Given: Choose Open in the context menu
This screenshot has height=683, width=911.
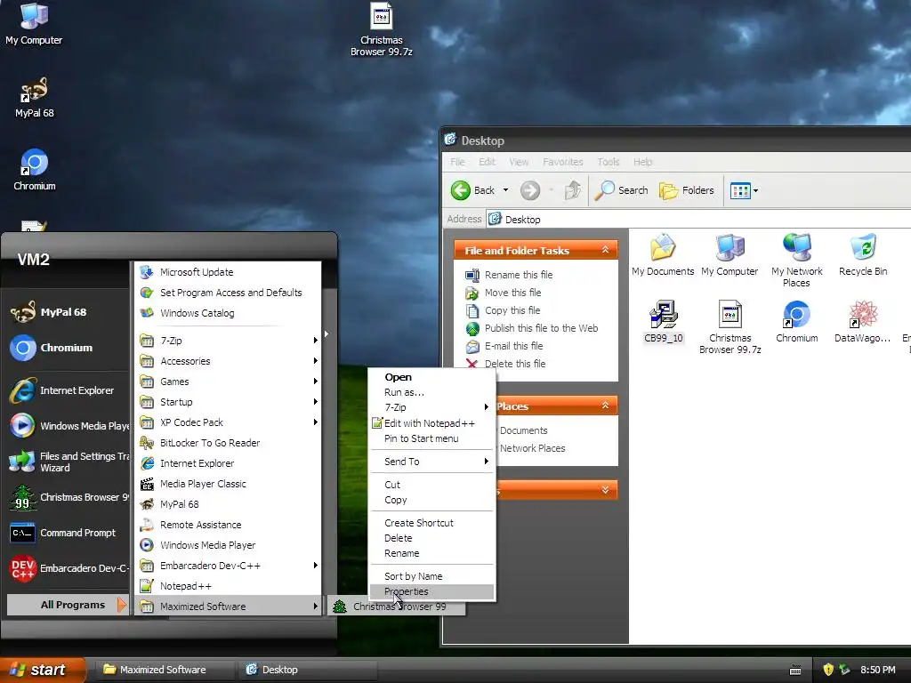Looking at the screenshot, I should (x=431, y=377).
